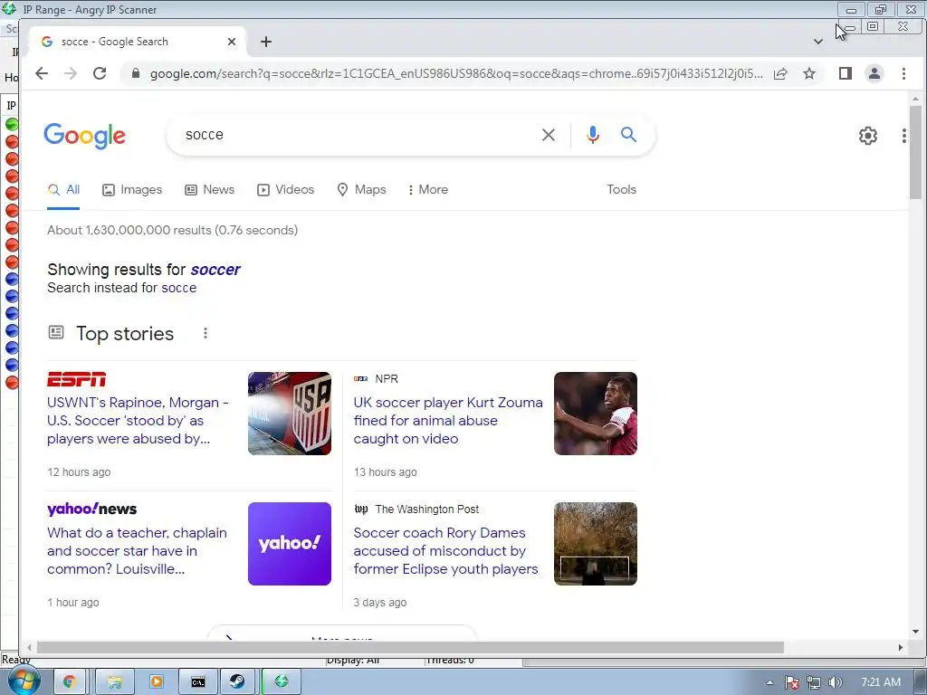The image size is (927, 695).
Task: Switch to Angry IP Scanner taskbar button
Action: pos(282,682)
